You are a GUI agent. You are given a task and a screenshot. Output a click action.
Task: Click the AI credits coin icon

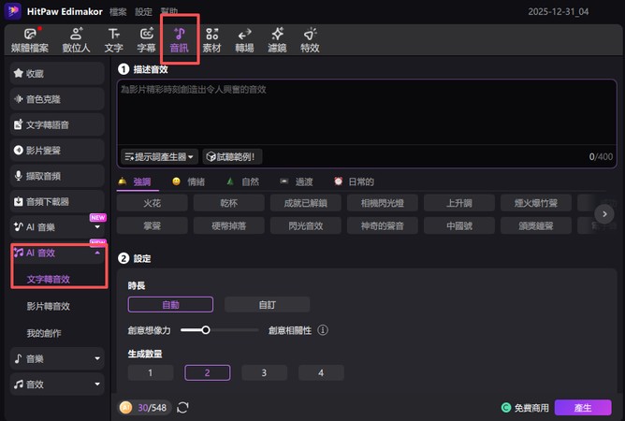pyautogui.click(x=126, y=408)
